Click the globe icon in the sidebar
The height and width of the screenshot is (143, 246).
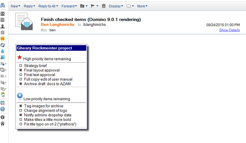(x=2, y=109)
